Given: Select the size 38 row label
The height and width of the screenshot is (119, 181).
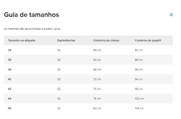Looking at the screenshot, I should (10, 70).
